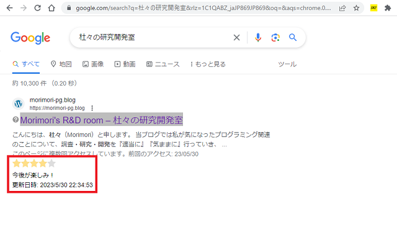Go back with the browser back arrow
Screen dimensions: 397x248
[9, 8]
